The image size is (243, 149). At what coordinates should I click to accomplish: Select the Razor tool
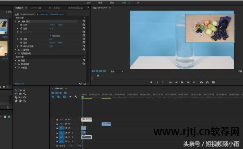point(16,97)
